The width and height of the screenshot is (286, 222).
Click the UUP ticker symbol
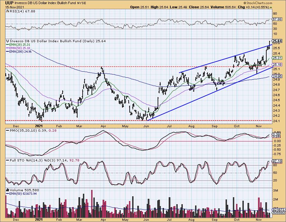point(9,3)
